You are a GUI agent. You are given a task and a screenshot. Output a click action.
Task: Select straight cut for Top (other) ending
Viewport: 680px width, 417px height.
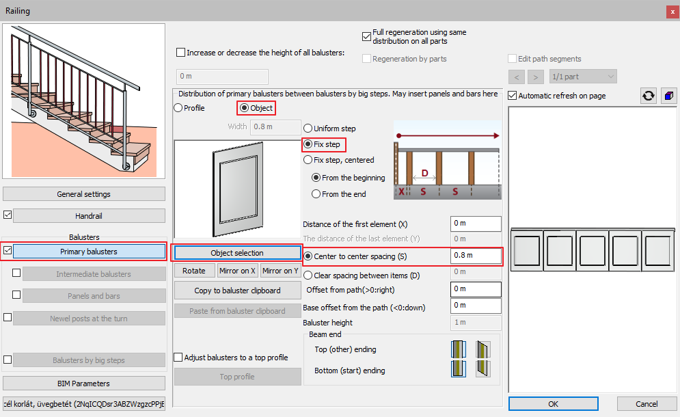pyautogui.click(x=458, y=349)
